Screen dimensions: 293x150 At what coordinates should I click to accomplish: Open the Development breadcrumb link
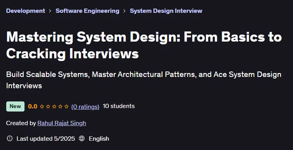26,11
